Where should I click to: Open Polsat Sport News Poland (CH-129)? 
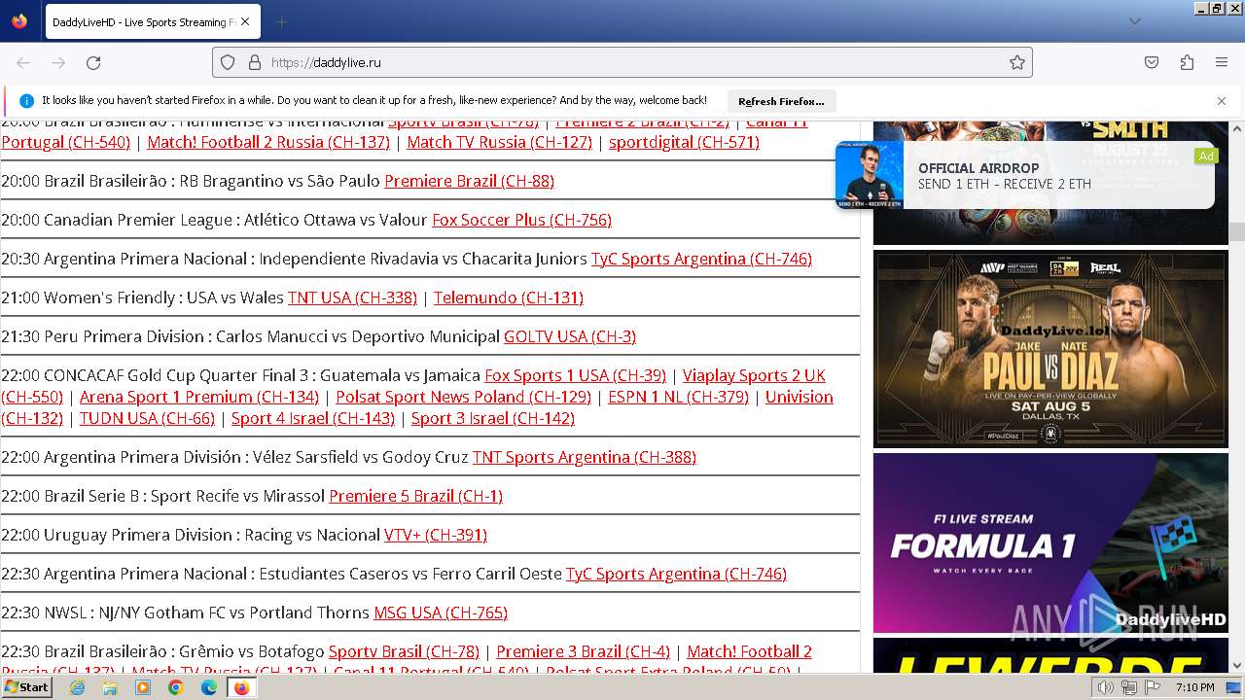pos(464,397)
